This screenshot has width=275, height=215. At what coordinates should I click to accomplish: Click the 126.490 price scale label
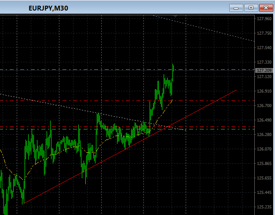(x=264, y=120)
